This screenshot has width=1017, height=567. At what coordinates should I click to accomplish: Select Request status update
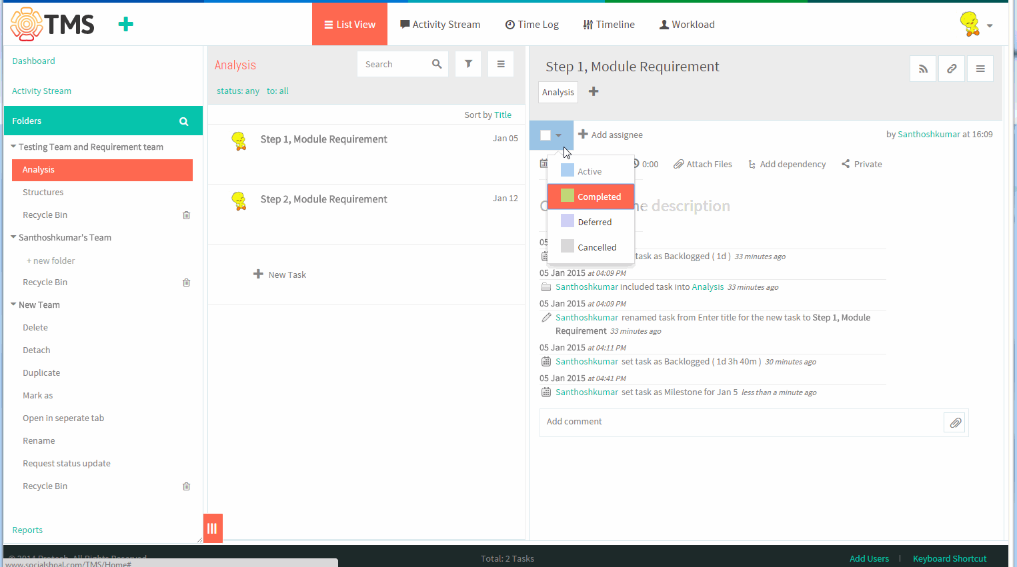click(67, 463)
